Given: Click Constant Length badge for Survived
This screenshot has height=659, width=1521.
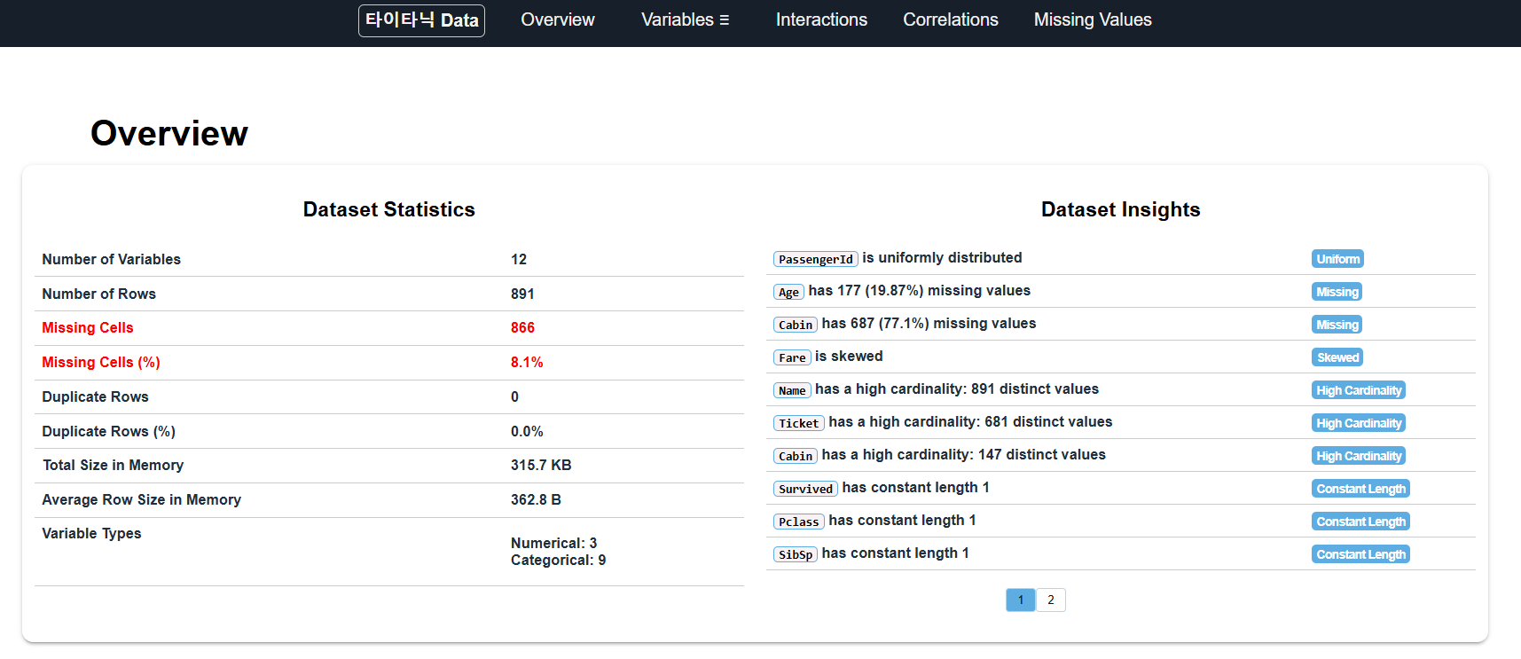Looking at the screenshot, I should coord(1360,489).
